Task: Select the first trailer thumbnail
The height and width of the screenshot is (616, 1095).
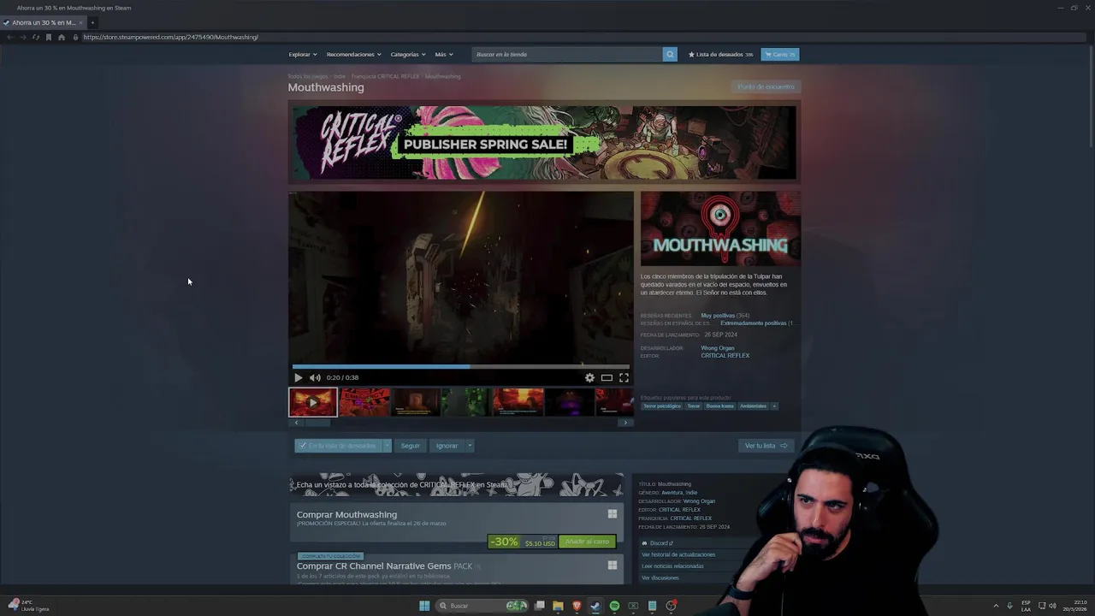Action: click(x=313, y=402)
